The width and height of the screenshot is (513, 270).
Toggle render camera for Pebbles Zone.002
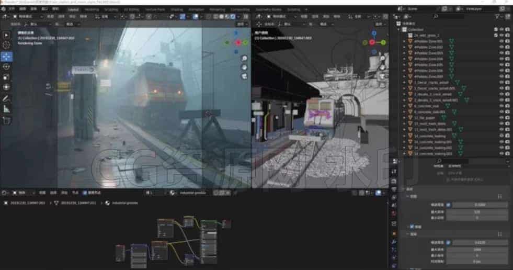507,47
